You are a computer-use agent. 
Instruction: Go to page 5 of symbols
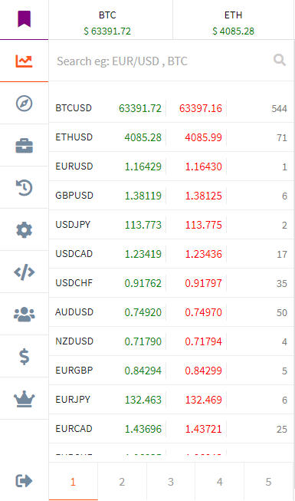point(268,482)
